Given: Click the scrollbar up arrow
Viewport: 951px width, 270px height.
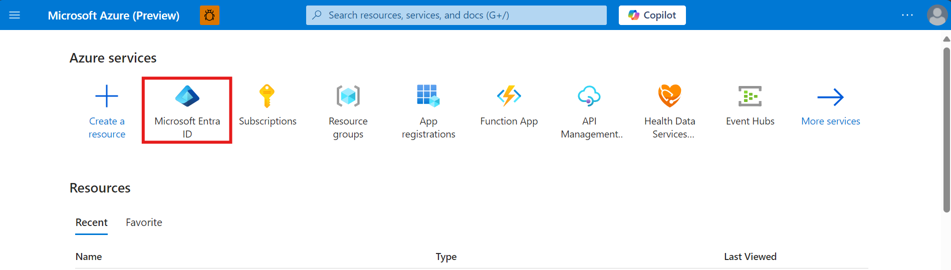Looking at the screenshot, I should pyautogui.click(x=946, y=39).
